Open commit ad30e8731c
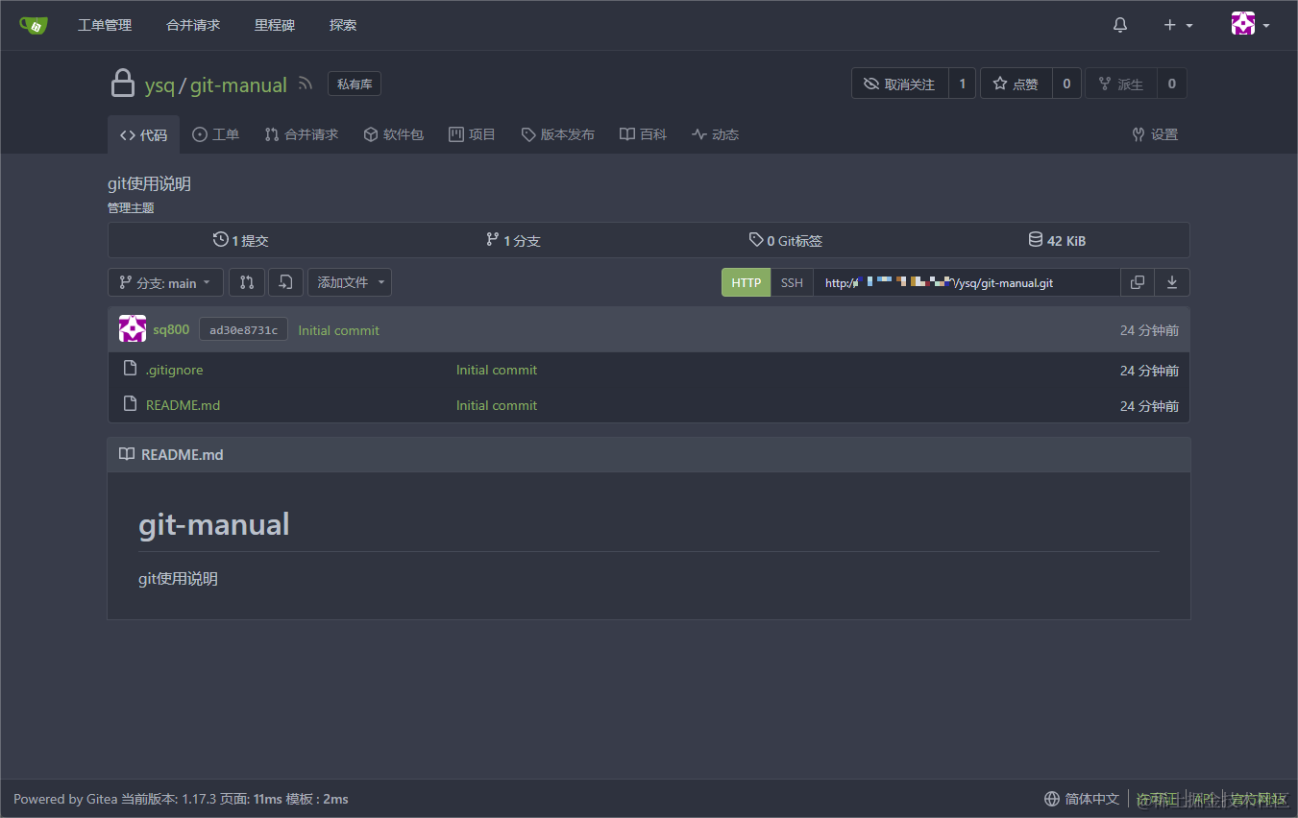 (x=243, y=329)
